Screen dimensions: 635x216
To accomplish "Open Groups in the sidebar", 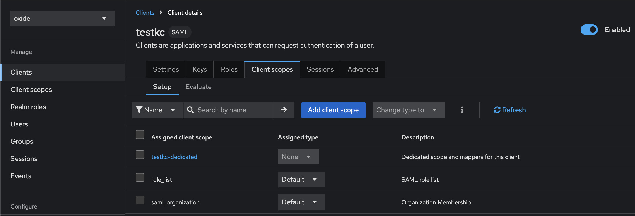I will click(x=63, y=141).
